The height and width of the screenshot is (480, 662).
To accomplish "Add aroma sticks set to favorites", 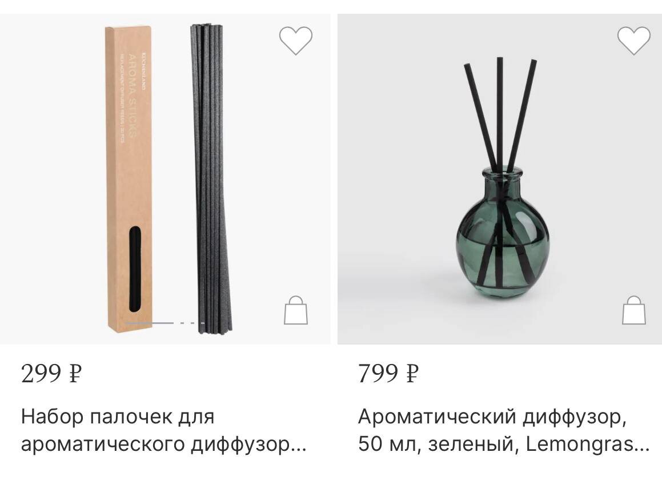I will [295, 41].
